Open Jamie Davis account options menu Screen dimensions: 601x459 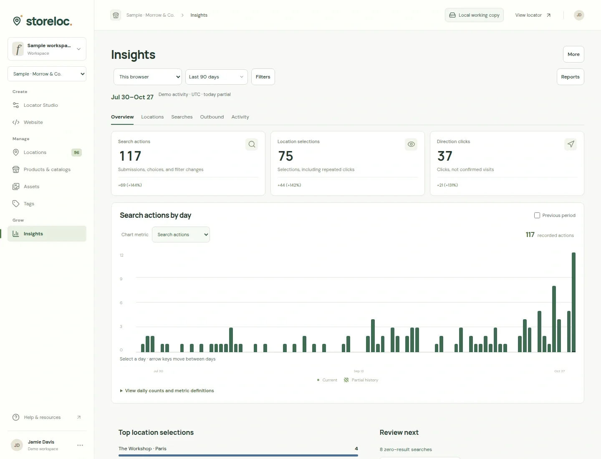(x=80, y=445)
